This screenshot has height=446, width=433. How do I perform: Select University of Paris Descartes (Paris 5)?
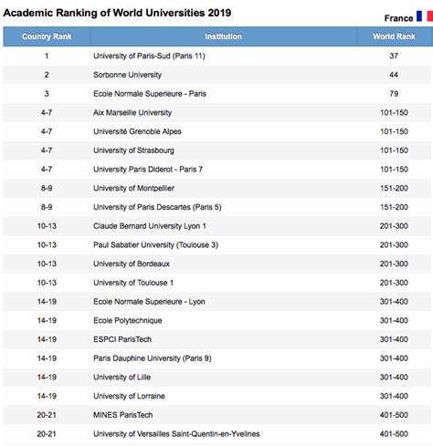click(x=157, y=207)
